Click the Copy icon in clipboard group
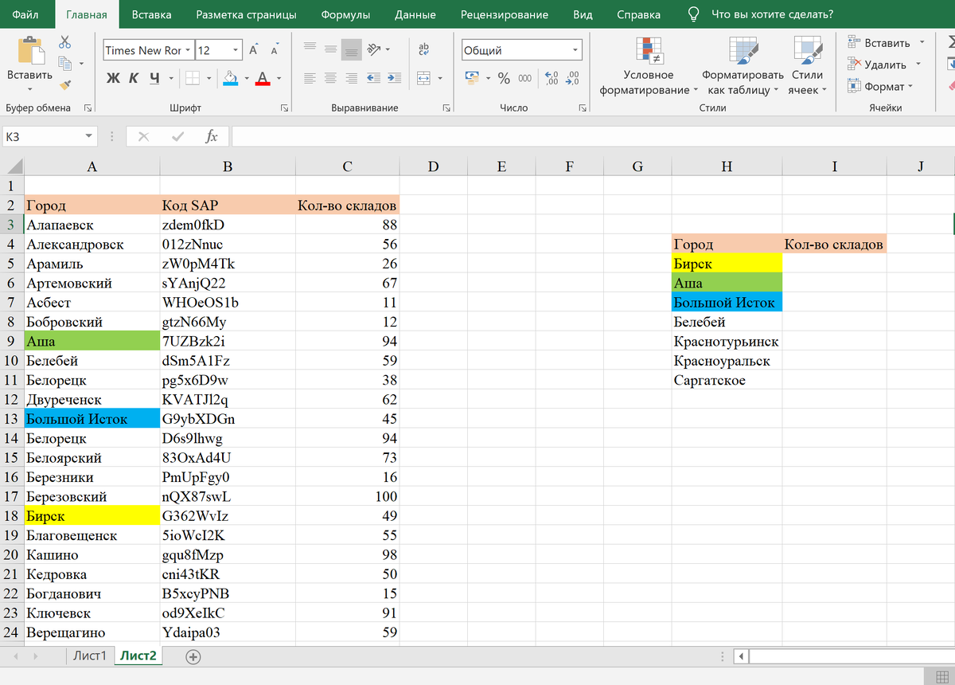Image resolution: width=955 pixels, height=685 pixels. (x=65, y=63)
